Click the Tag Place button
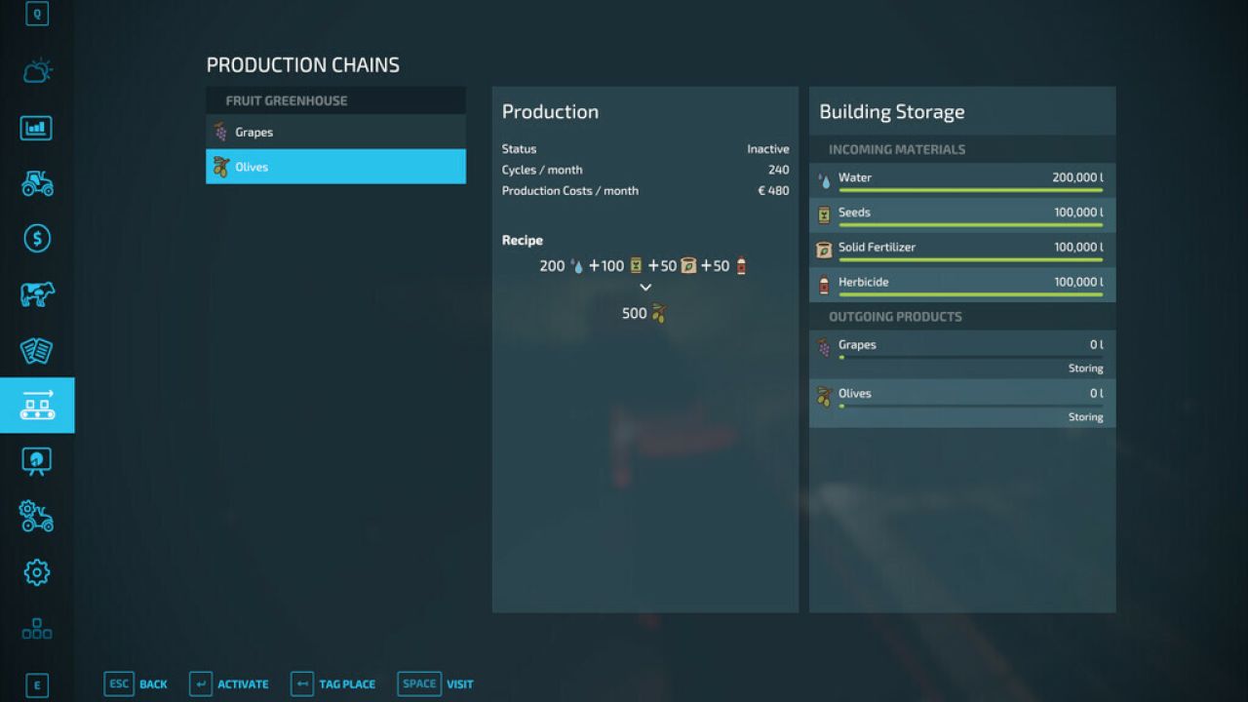 pos(332,684)
